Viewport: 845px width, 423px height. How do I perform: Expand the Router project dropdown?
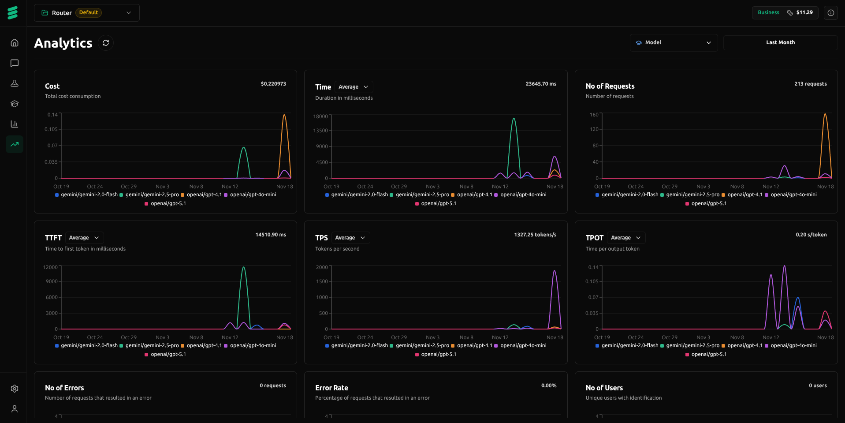(x=87, y=13)
